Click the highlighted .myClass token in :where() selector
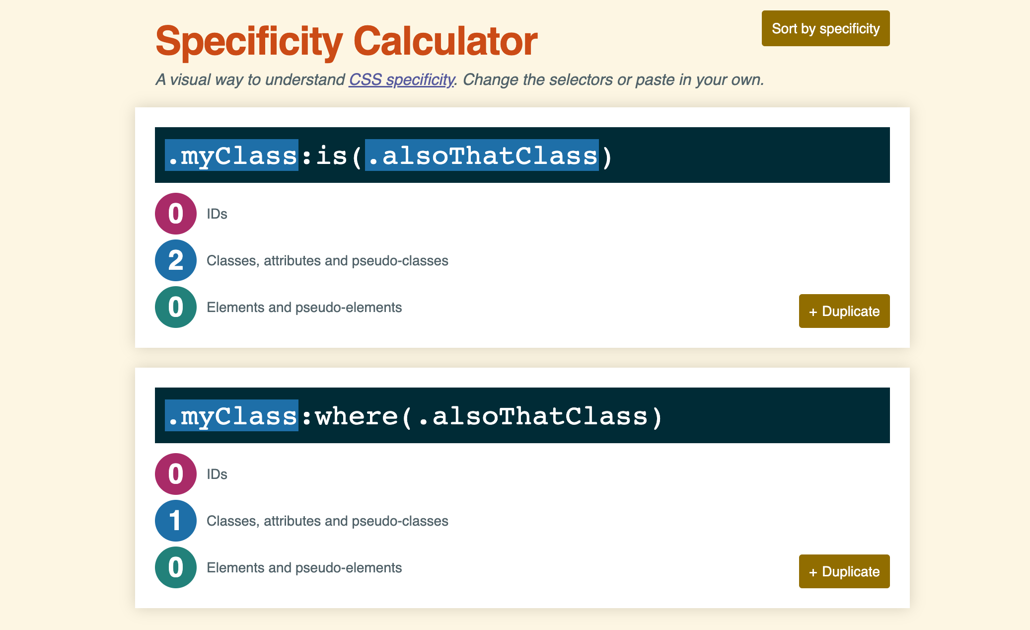 [231, 415]
